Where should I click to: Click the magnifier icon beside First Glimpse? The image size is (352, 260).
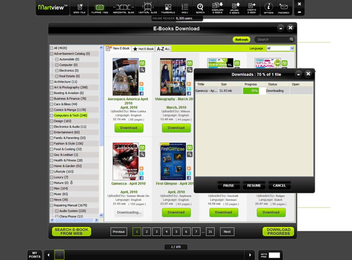tap(190, 154)
